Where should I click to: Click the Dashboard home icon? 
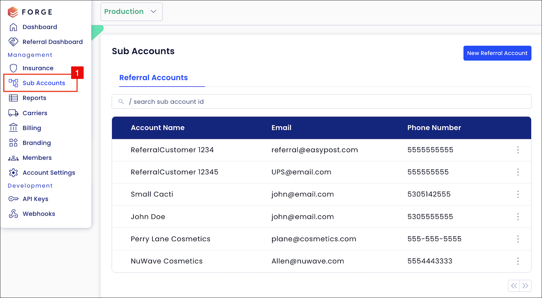(x=13, y=27)
